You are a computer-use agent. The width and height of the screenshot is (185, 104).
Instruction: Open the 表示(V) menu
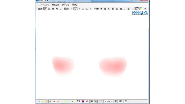click(x=65, y=5)
